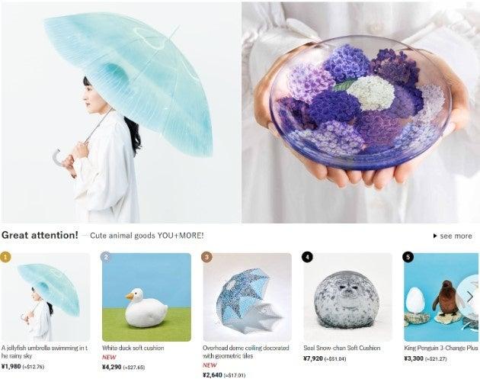
Task: Click the bronze rank 3 badge
Action: pos(206,257)
